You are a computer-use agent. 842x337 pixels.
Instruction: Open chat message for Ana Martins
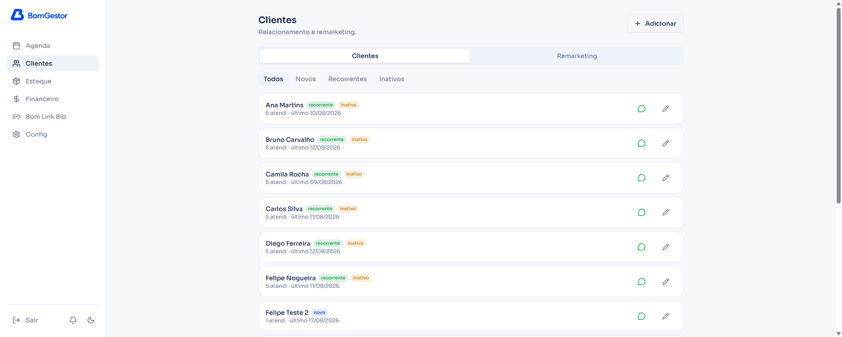[x=641, y=109]
